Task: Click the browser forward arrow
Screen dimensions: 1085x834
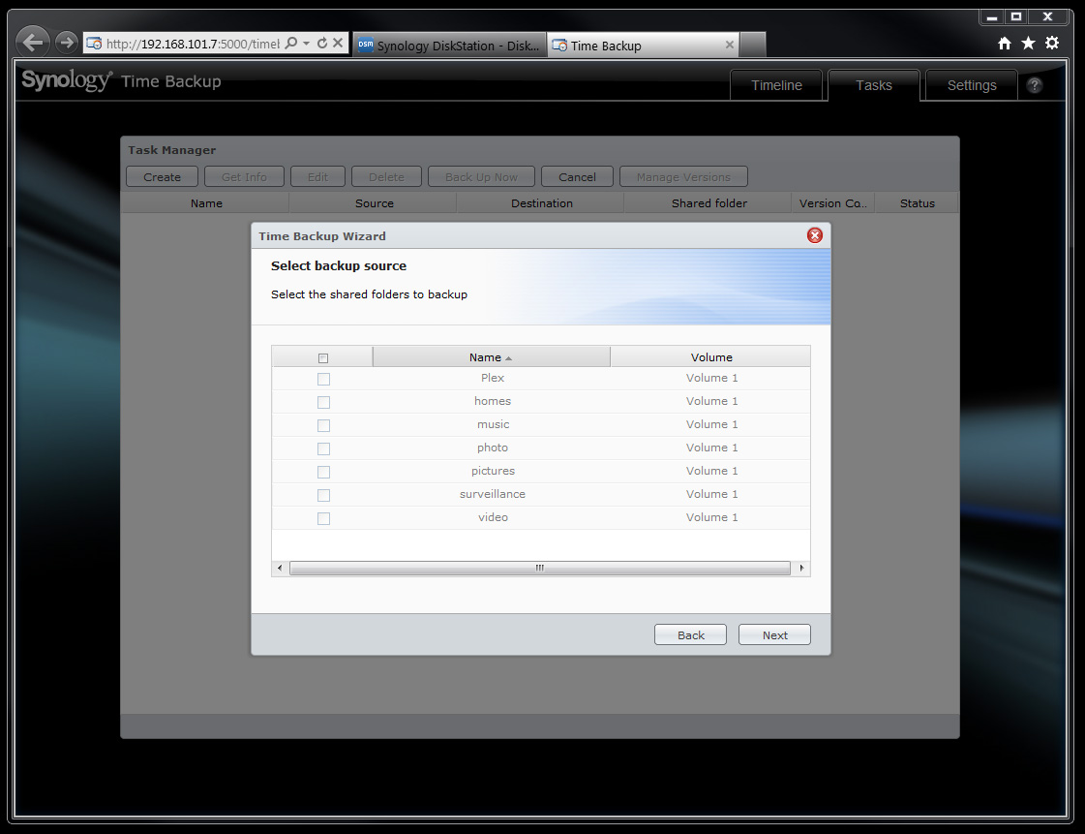Action: click(x=67, y=43)
